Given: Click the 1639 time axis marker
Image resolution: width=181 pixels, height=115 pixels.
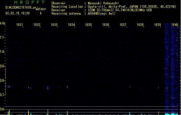Looking at the screenshot, I should coord(157,25).
